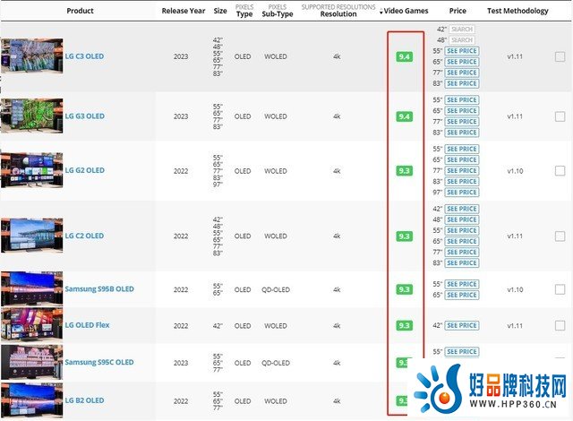Image resolution: width=573 pixels, height=421 pixels.
Task: See price for LG OLED Flex 42"
Action: [x=462, y=325]
